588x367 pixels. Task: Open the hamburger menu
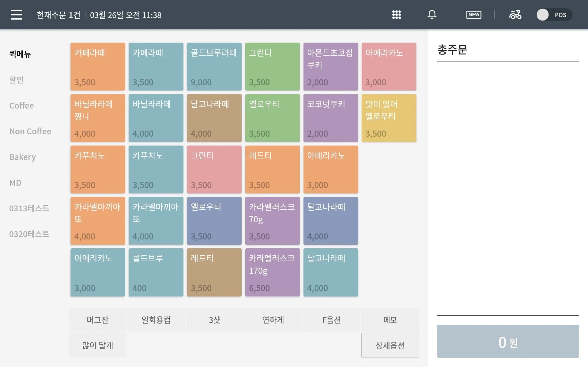(x=17, y=15)
